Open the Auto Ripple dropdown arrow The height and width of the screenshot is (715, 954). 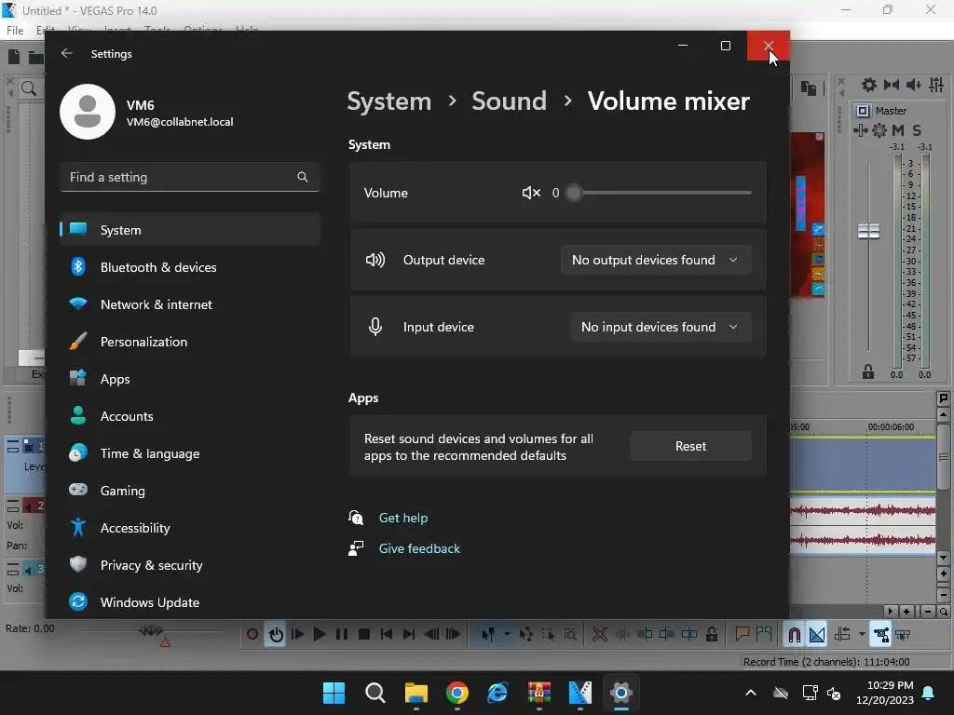pyautogui.click(x=862, y=634)
